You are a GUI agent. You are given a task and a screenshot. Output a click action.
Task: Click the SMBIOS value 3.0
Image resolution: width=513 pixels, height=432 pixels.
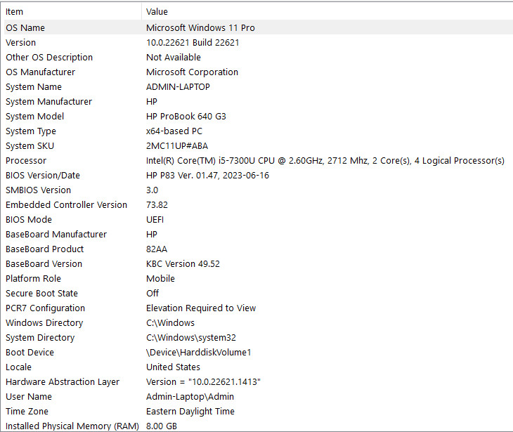[x=152, y=190]
